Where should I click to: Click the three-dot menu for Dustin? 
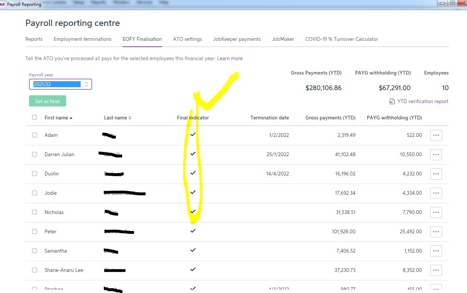(436, 174)
